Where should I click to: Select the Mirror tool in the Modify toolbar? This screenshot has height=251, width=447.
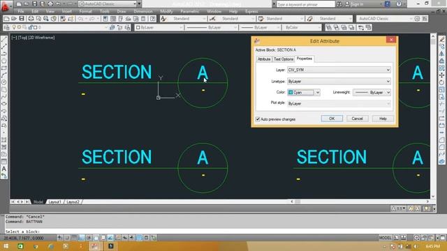pyautogui.click(x=441, y=54)
